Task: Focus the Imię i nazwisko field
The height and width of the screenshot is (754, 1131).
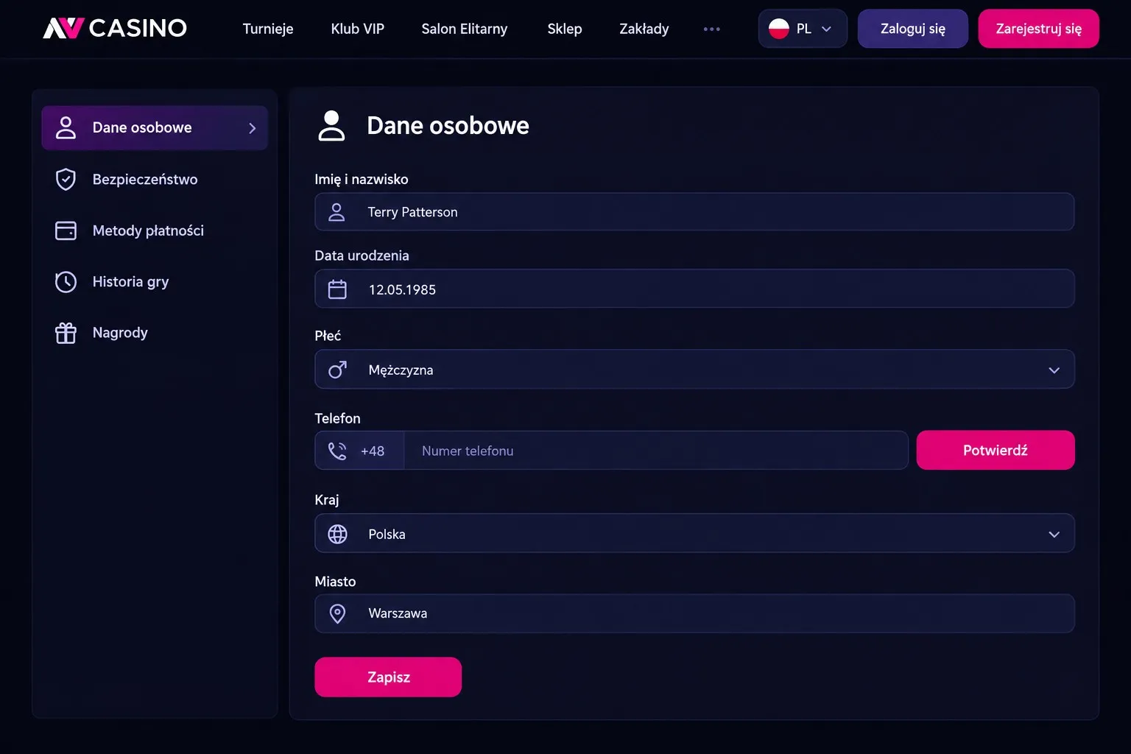Action: click(694, 212)
